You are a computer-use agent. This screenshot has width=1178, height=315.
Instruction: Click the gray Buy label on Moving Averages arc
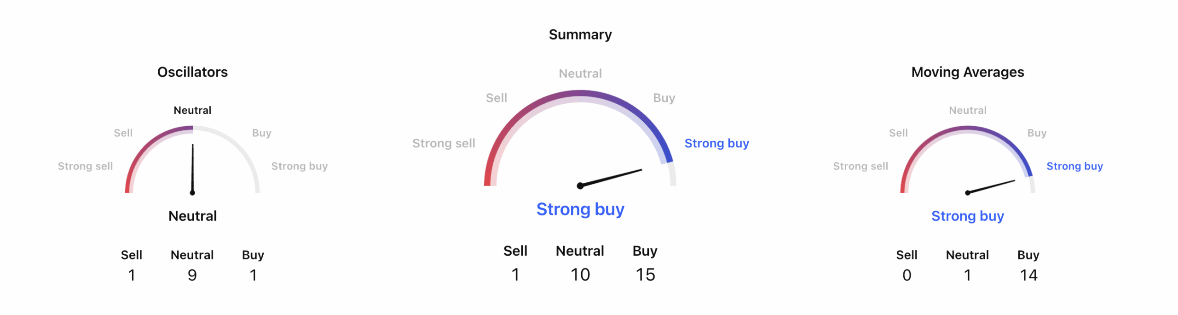(1037, 133)
